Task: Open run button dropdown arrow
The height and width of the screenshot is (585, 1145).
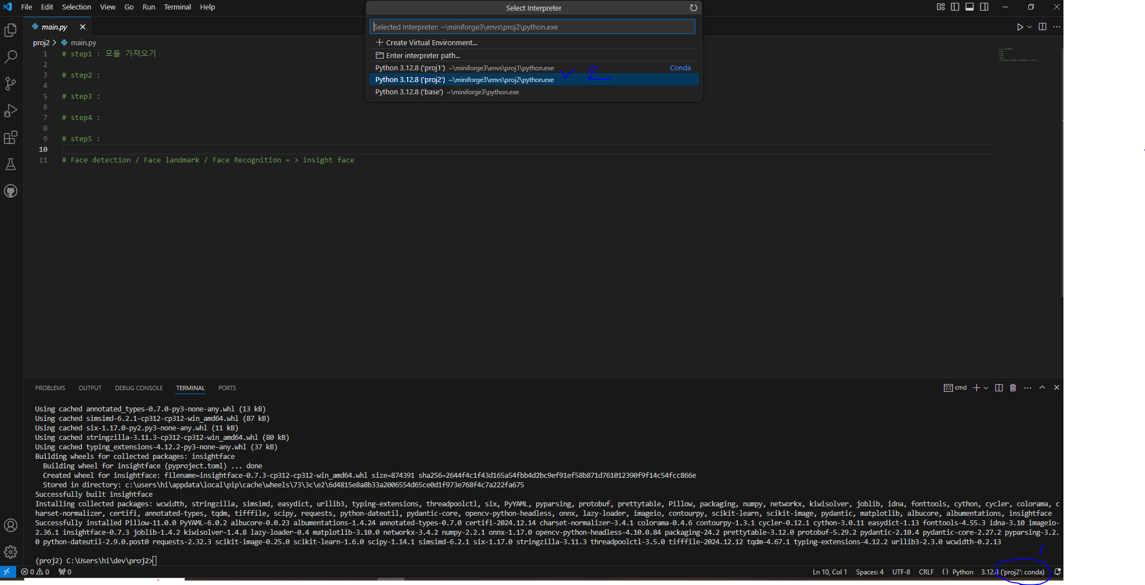Action: click(x=1029, y=27)
